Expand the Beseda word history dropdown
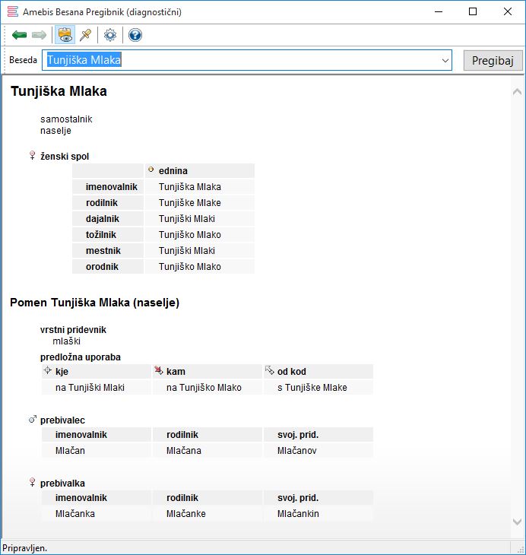The image size is (526, 555). click(445, 61)
